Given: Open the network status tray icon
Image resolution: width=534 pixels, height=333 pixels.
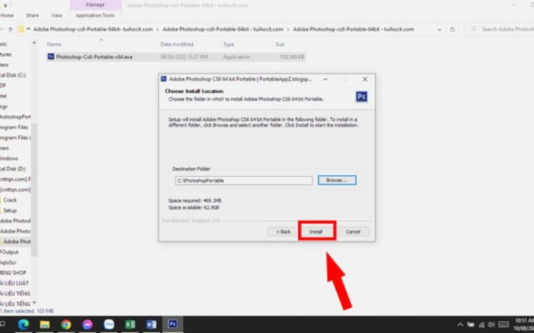Looking at the screenshot, I should [x=481, y=325].
